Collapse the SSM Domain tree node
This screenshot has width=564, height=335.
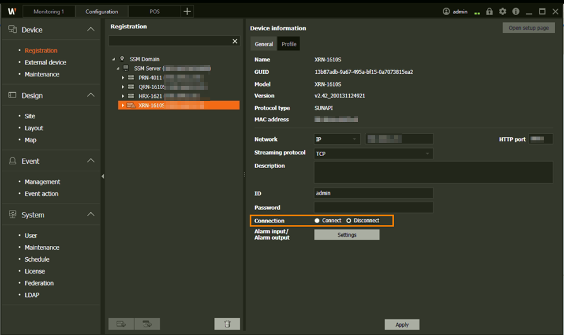click(x=114, y=59)
